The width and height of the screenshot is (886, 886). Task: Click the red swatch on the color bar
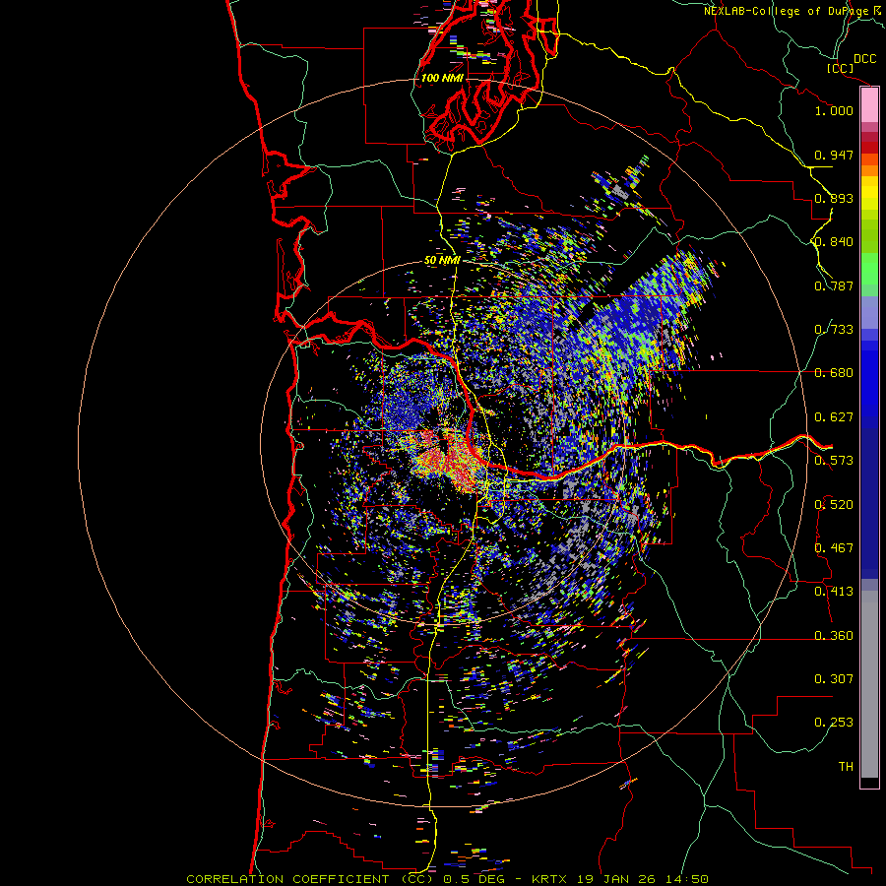869,148
